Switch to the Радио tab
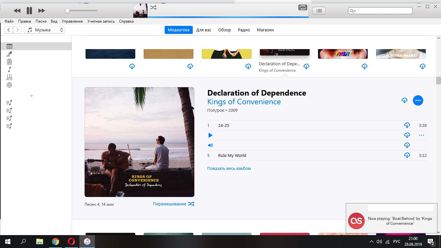Viewport: 441px width, 248px height. coord(244,30)
